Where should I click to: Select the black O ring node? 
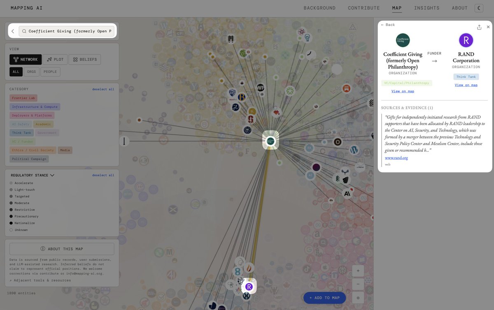click(338, 142)
